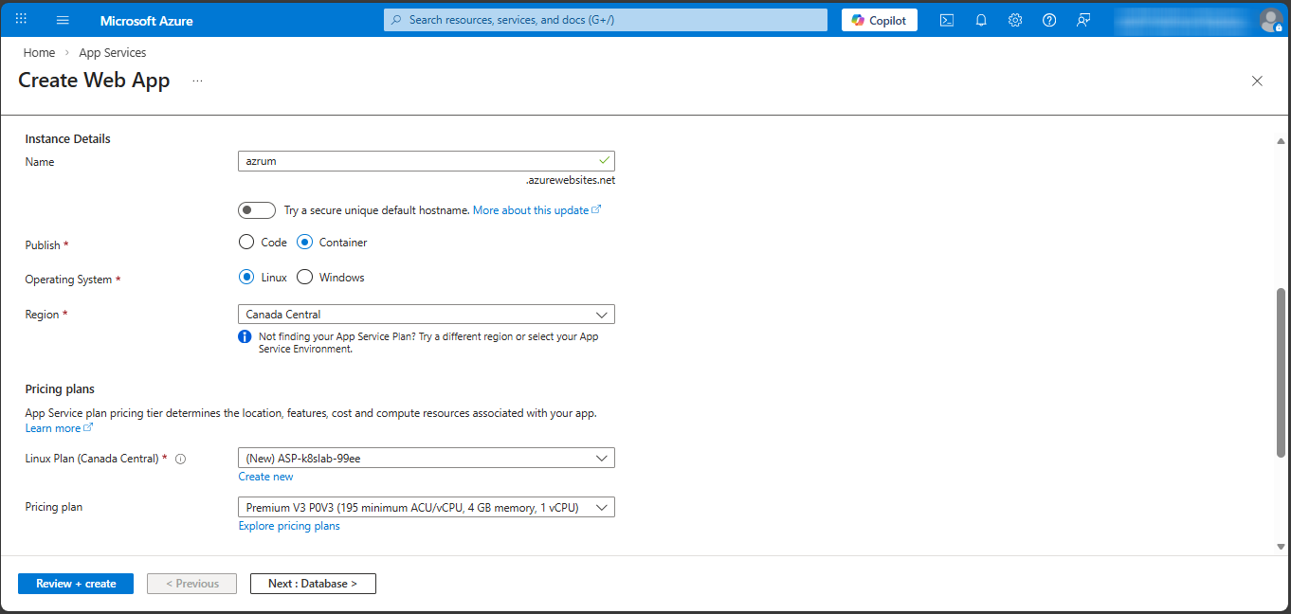Open the portal hamburger menu
The width and height of the screenshot is (1291, 614).
click(x=63, y=20)
